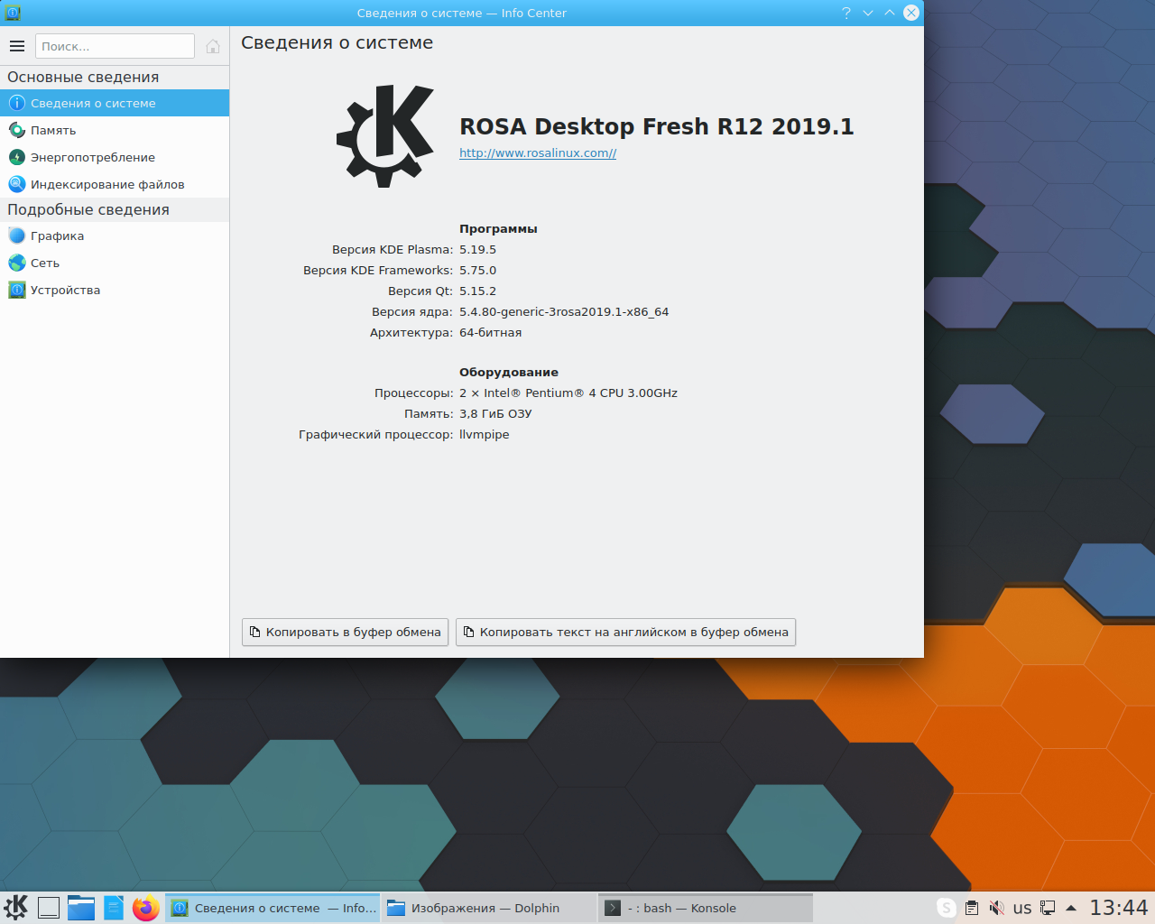Screen dimensions: 1155x924
Task: Click the kernel version 5.4.80-generic text
Action: (x=564, y=312)
